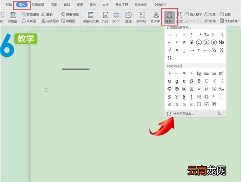Insert the 智能图形 smart graphic

pos(31,14)
